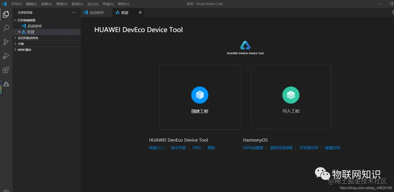Image resolution: width=394 pixels, height=192 pixels.
Task: Select the 欢迎 row in the open editors list
Action: click(46, 32)
